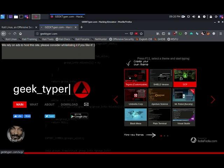Open the Kali Linux bookmark

point(9,39)
